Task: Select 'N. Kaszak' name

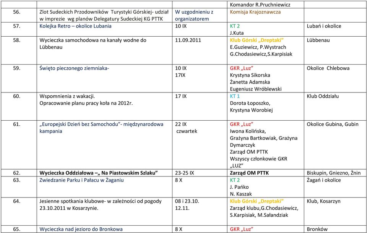Action: pos(241,194)
